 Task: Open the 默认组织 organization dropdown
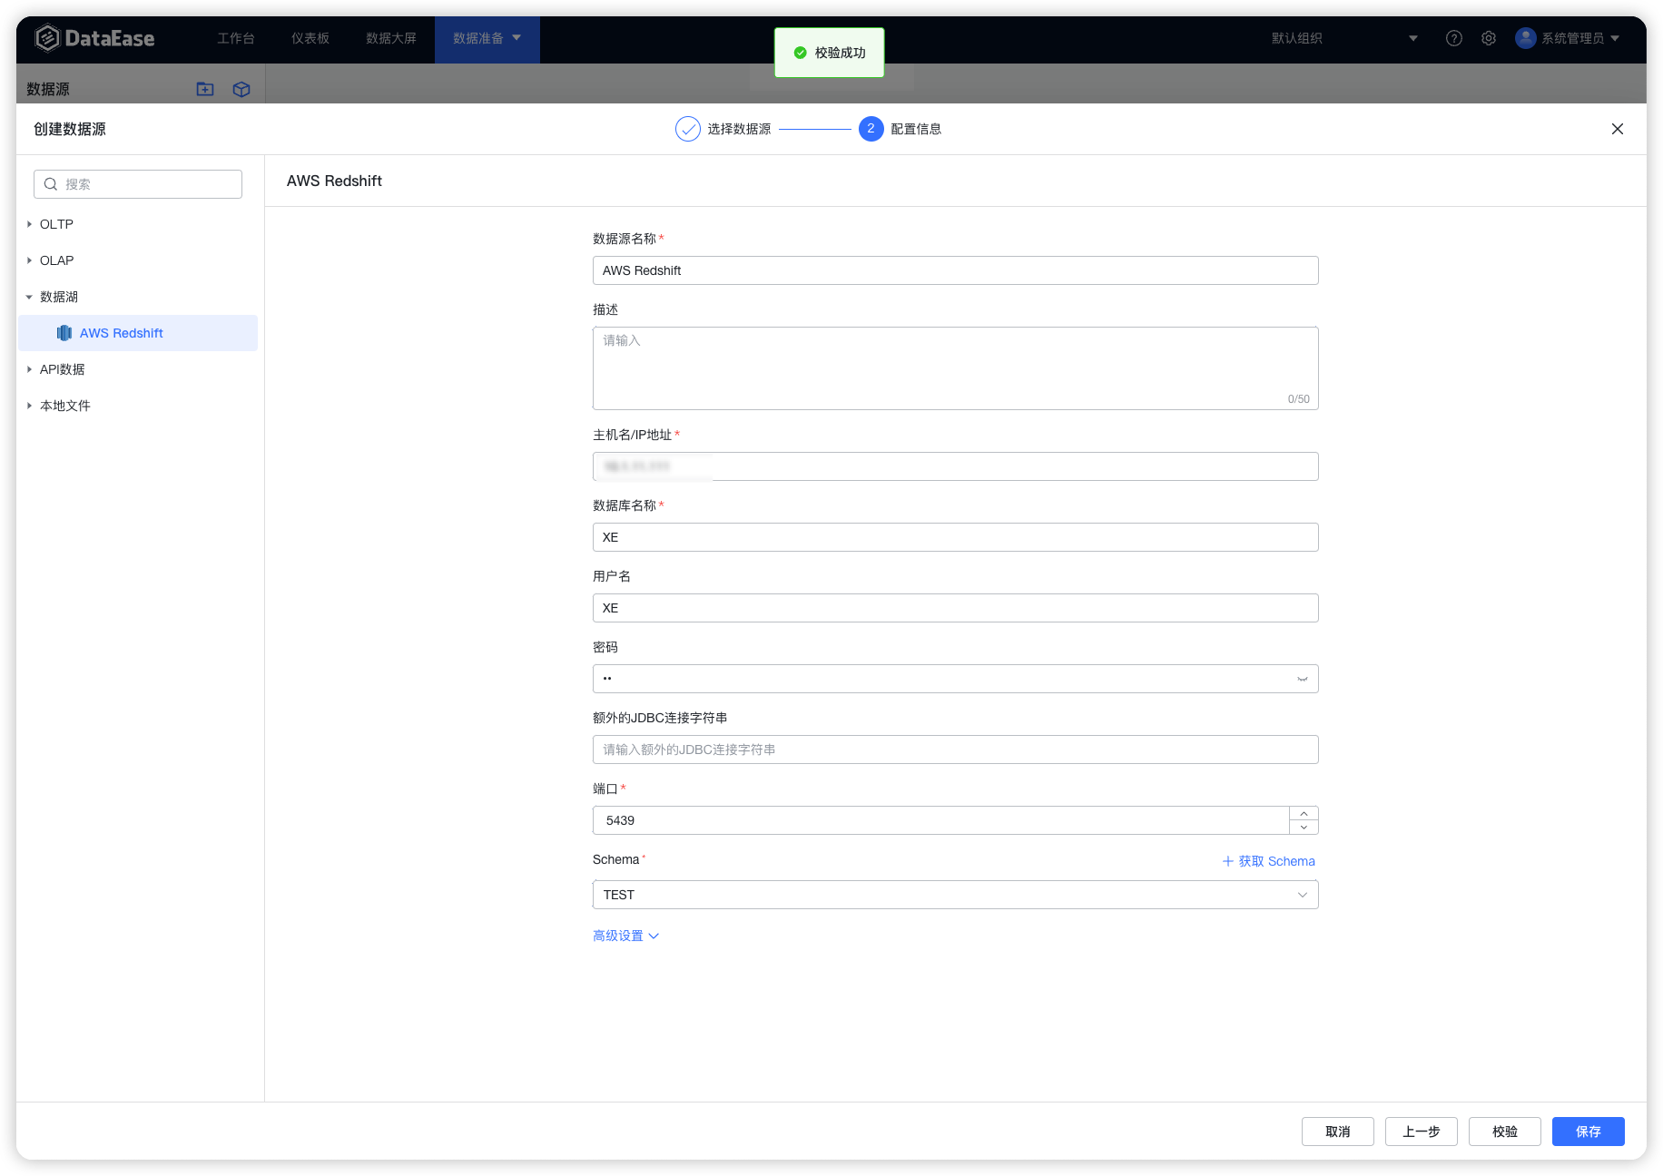click(1412, 38)
